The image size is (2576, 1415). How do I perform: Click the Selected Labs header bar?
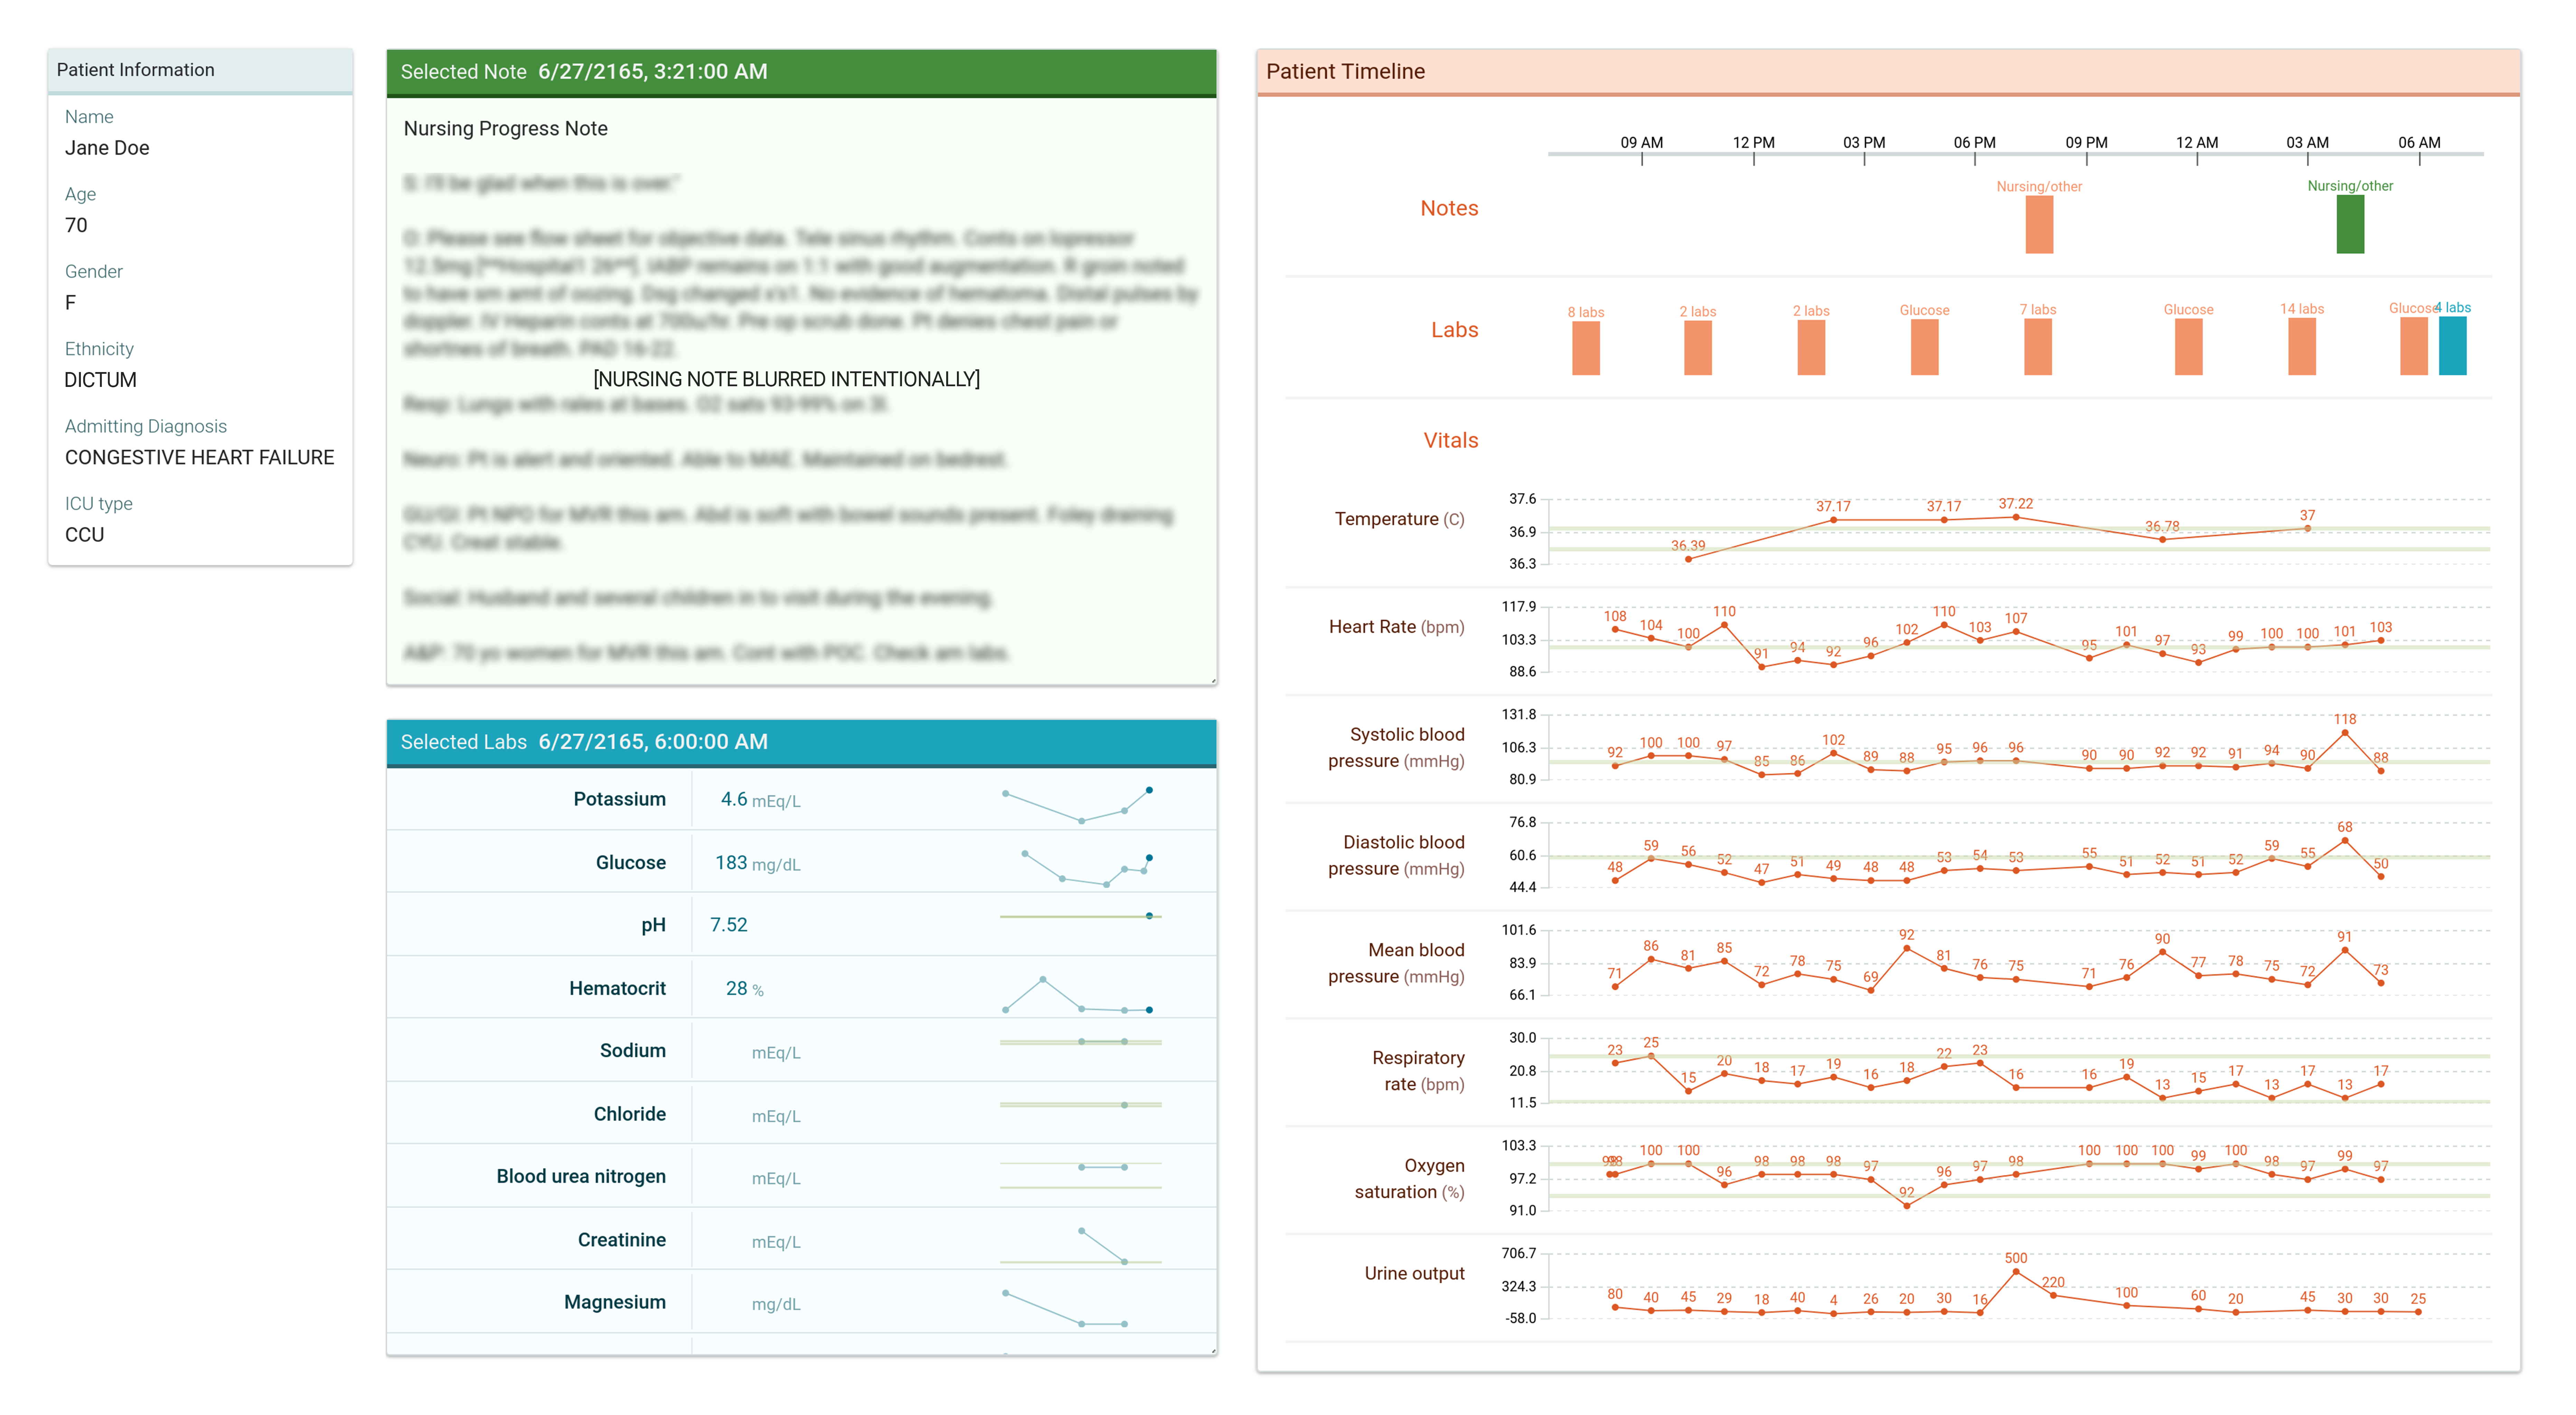800,741
